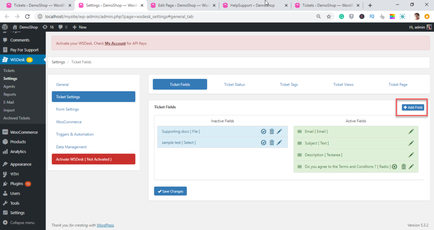Save Changes to ticket fields
The width and height of the screenshot is (434, 230).
pos(170,191)
